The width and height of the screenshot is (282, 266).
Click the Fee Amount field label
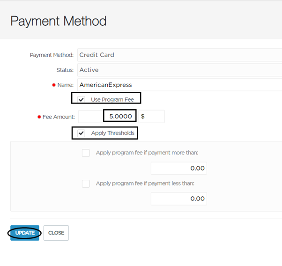[59, 117]
